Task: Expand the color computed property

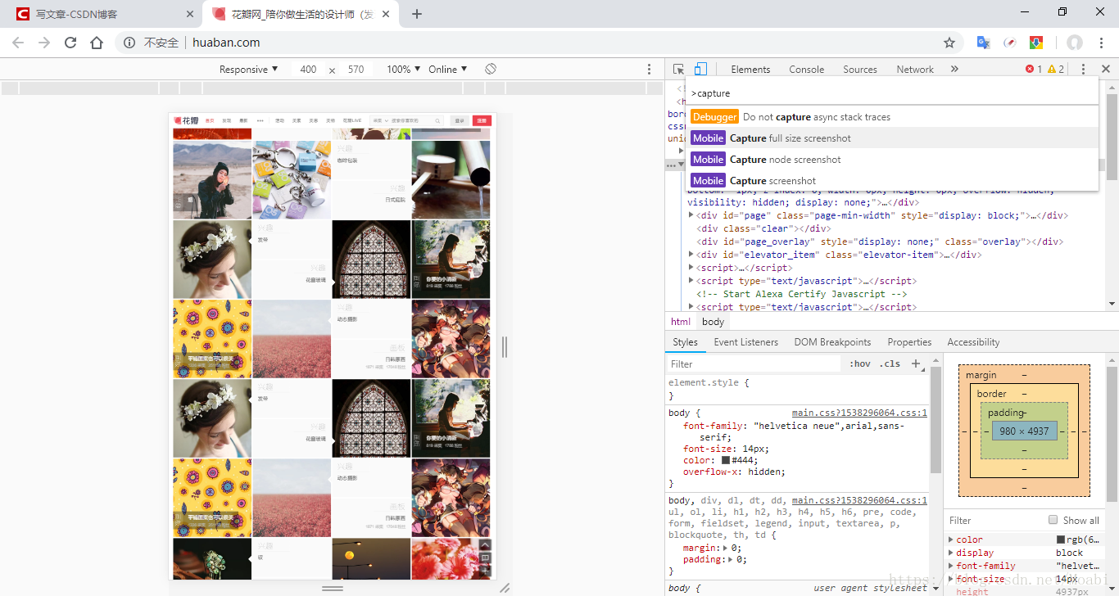Action: 951,540
